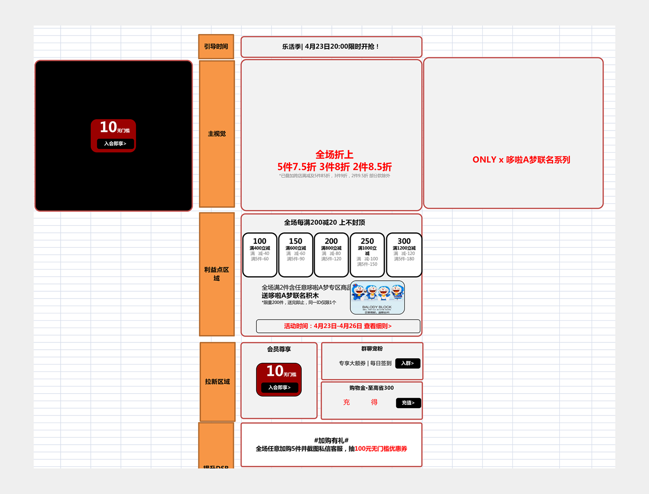Image resolution: width=649 pixels, height=494 pixels.
Task: Select the 200 coupon card (满800立减)
Action: (331, 255)
